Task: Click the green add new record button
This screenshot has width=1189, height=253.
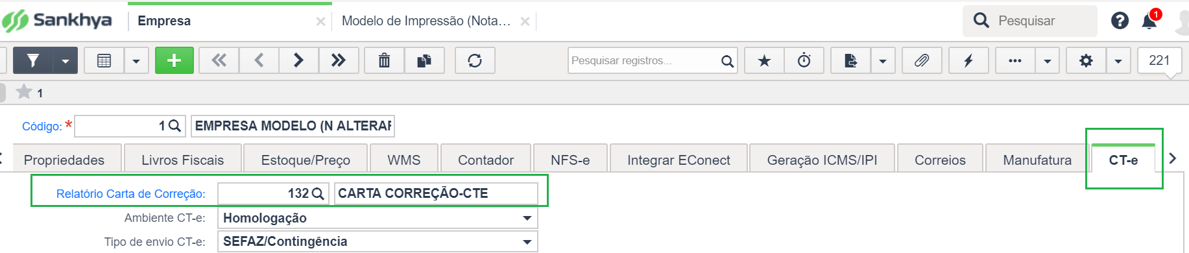Action: pos(174,60)
